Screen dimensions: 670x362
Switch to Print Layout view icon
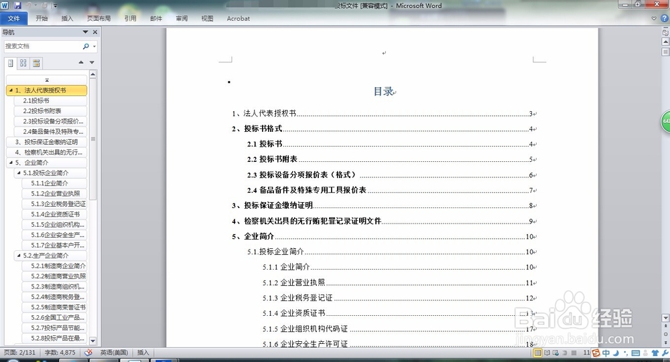[x=538, y=353]
